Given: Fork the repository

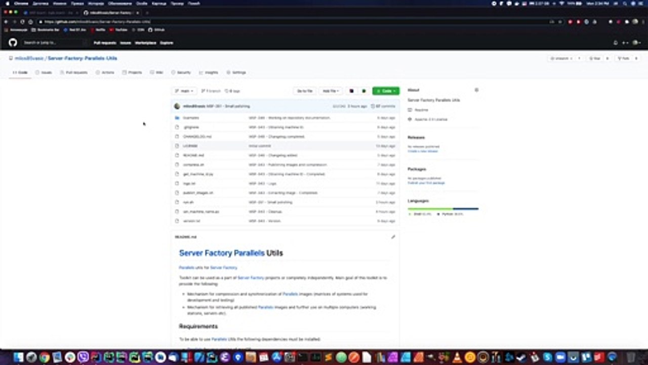Looking at the screenshot, I should [x=623, y=58].
